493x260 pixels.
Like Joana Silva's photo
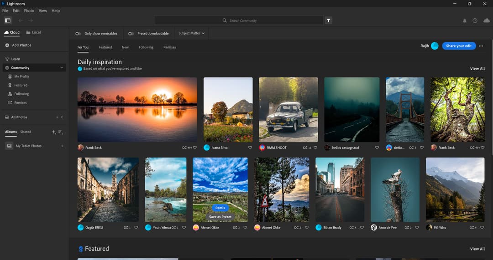click(x=250, y=148)
